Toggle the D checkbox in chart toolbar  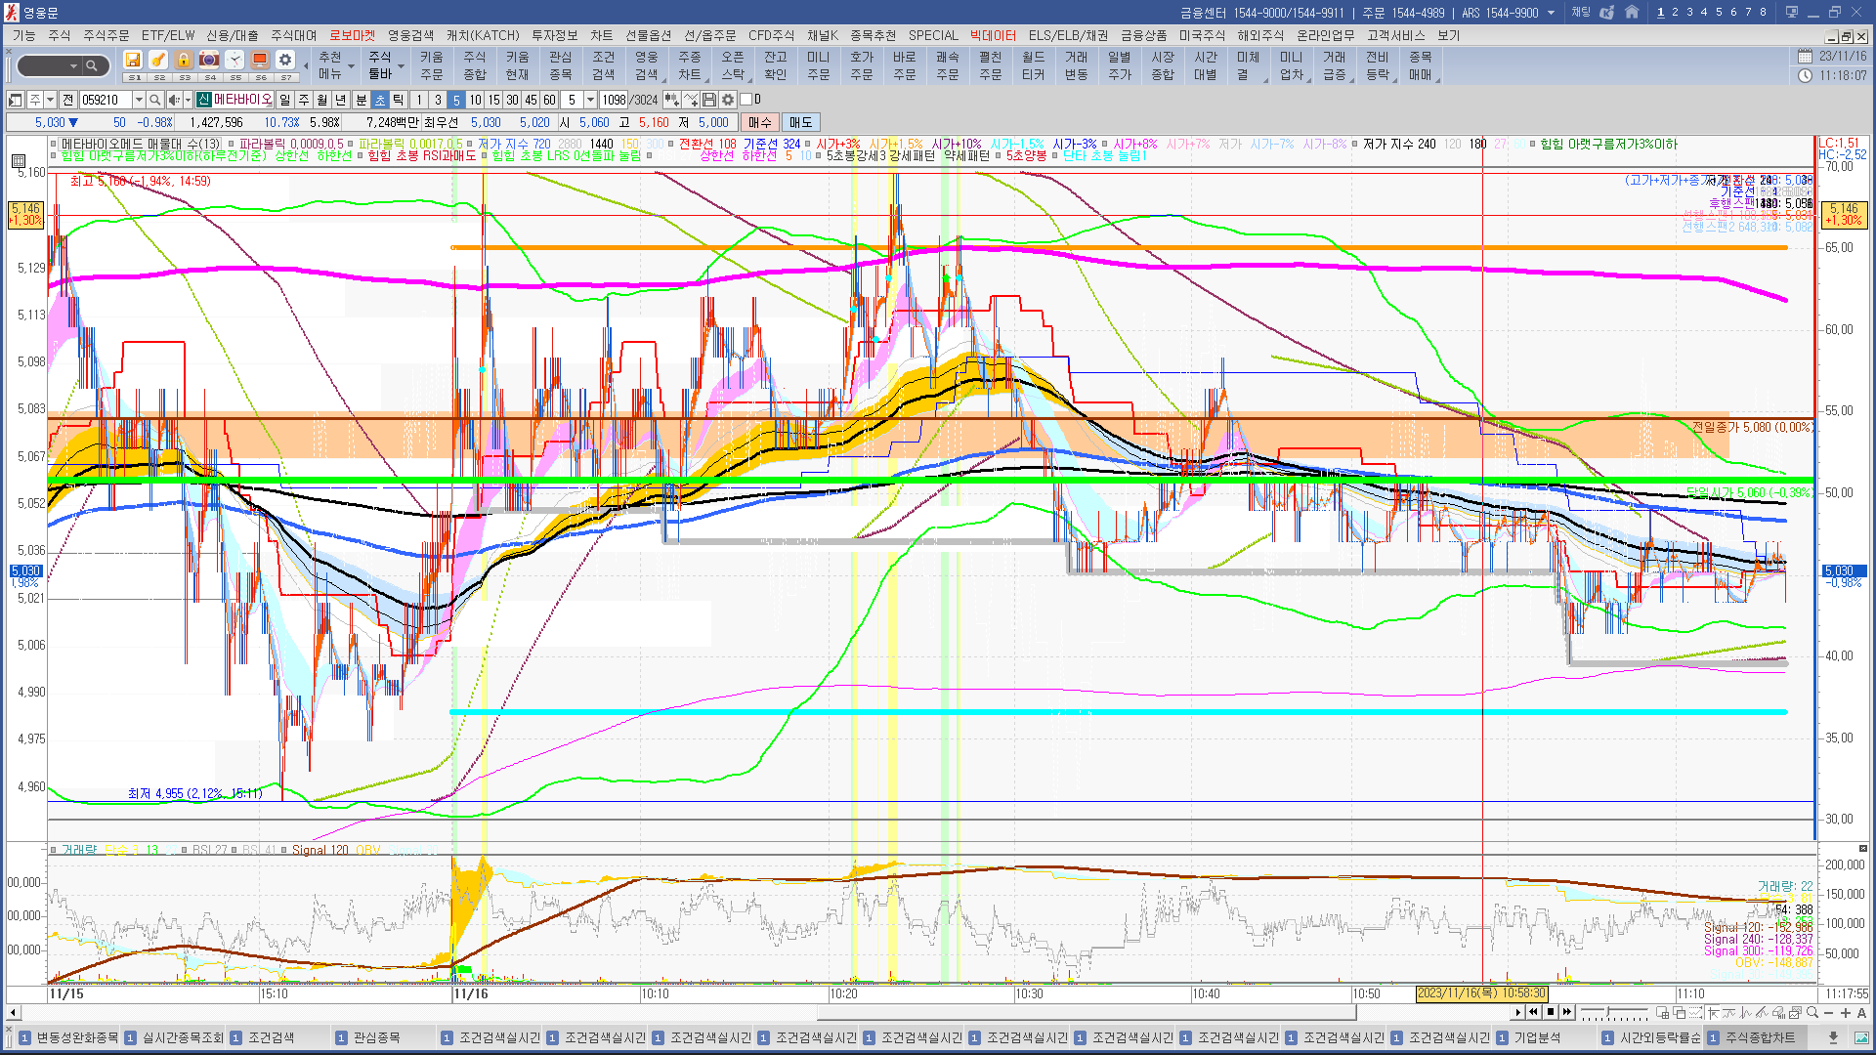(x=746, y=100)
